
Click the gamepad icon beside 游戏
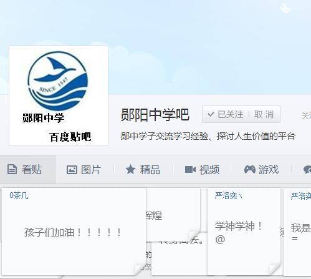tap(250, 169)
